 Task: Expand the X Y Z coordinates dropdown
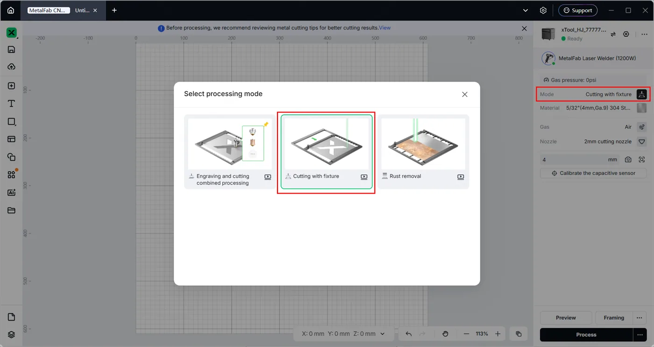pyautogui.click(x=383, y=334)
